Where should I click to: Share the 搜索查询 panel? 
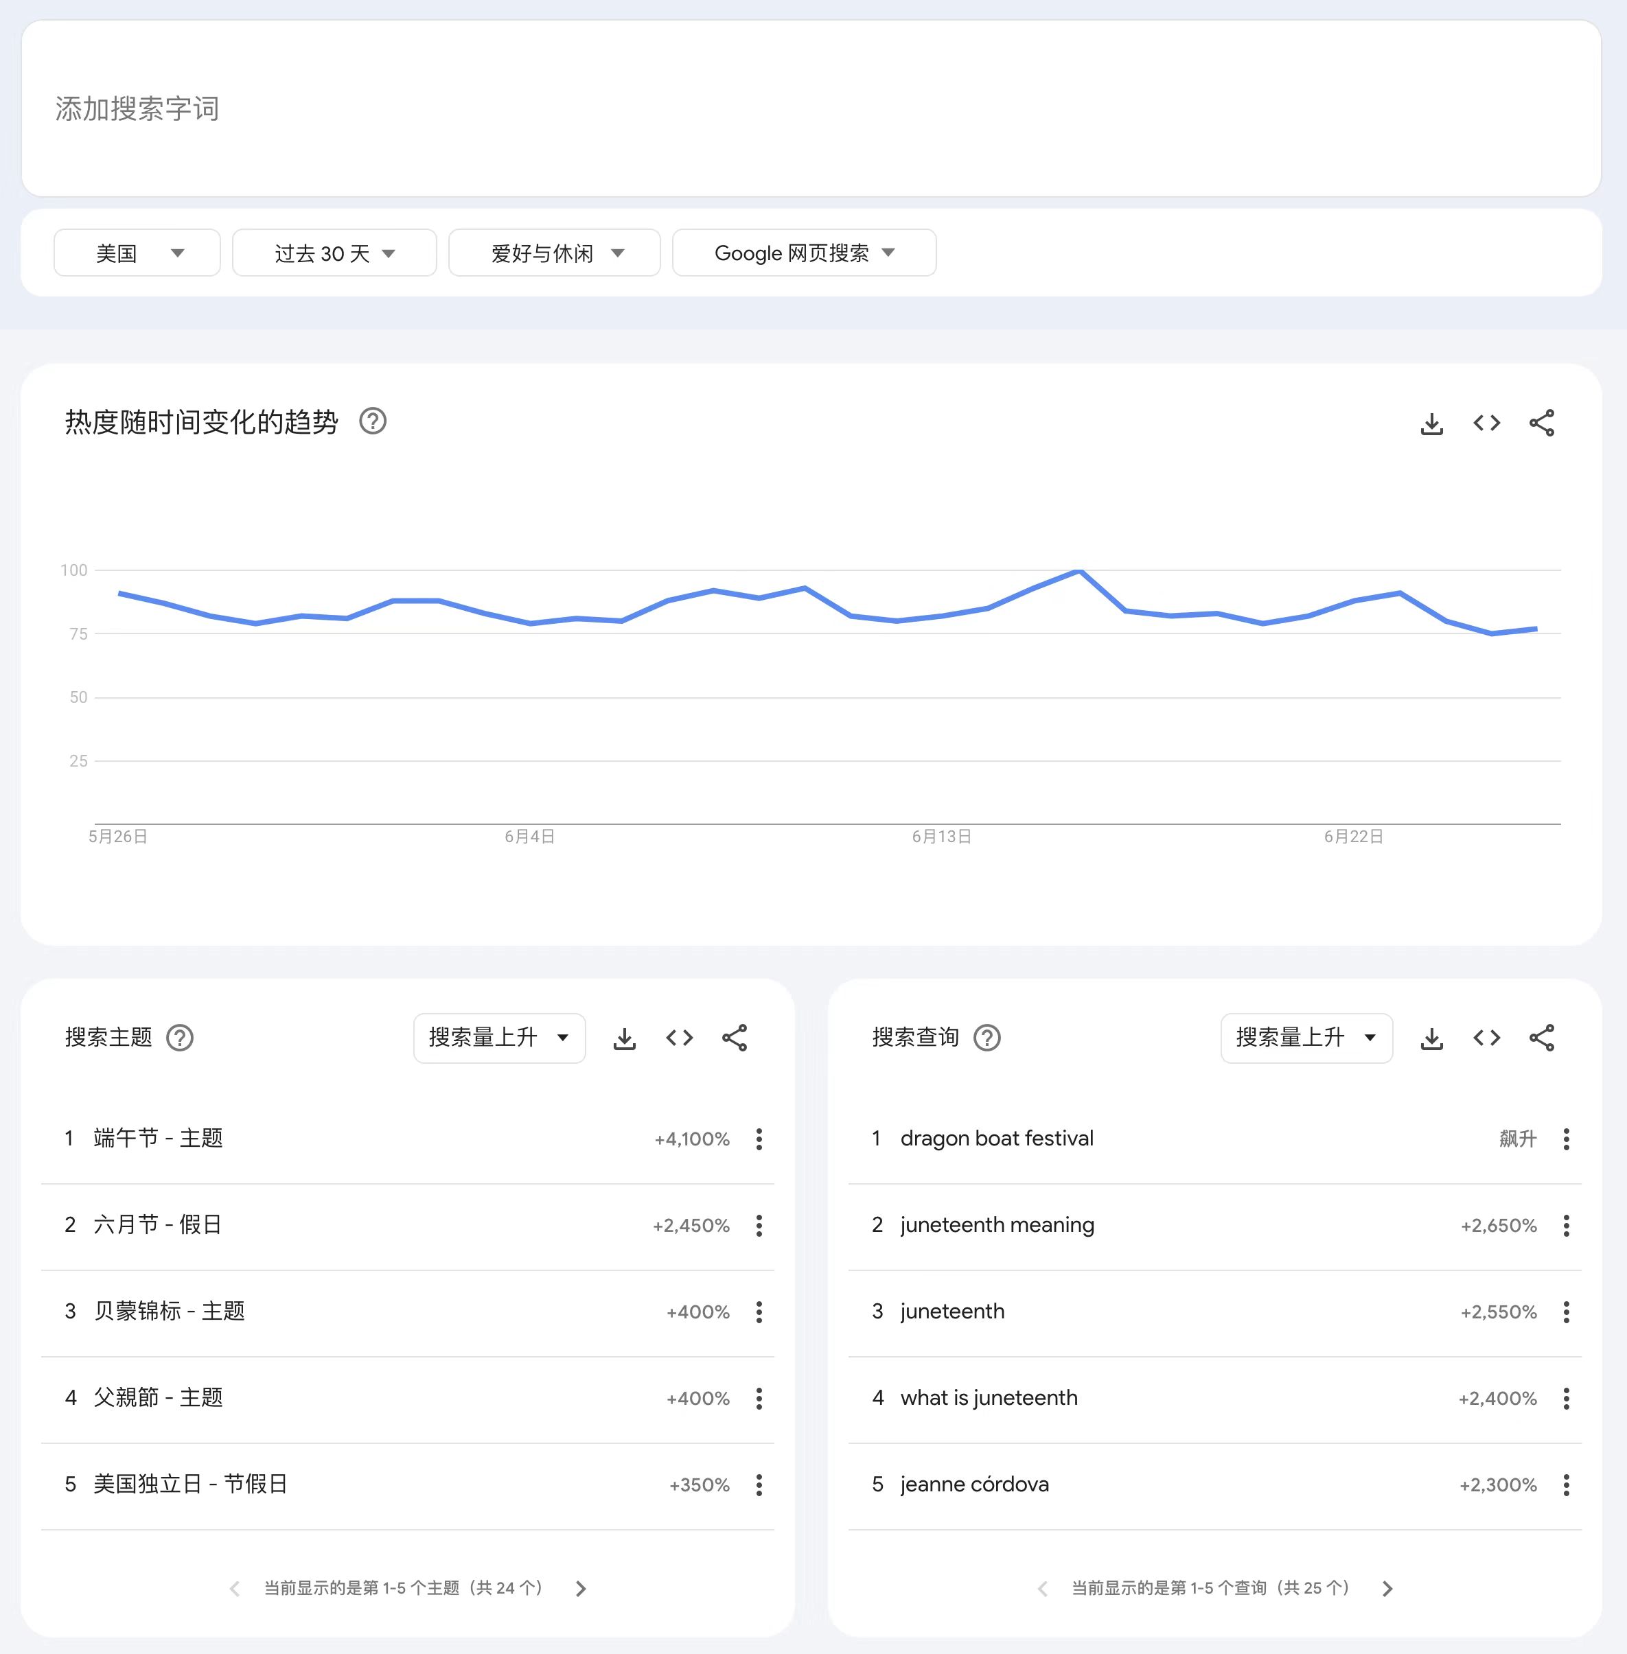point(1542,1038)
